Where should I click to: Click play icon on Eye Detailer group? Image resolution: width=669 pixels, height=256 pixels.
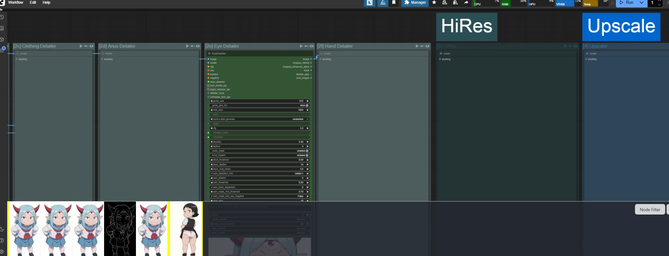pyautogui.click(x=301, y=46)
